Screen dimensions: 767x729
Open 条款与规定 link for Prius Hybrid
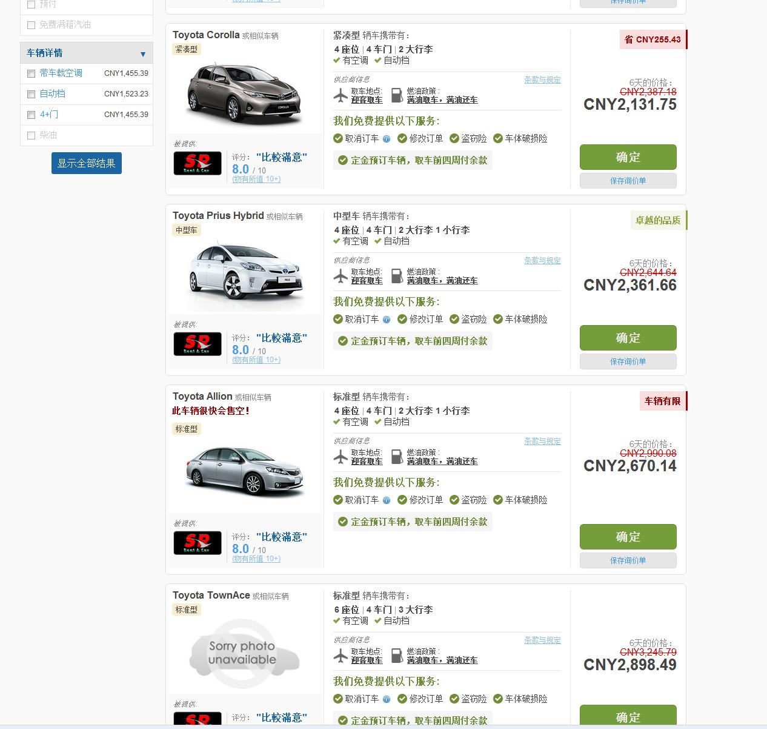point(542,261)
